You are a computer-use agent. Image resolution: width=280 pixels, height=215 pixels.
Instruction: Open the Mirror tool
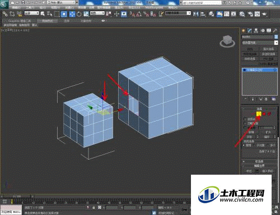click(196, 14)
